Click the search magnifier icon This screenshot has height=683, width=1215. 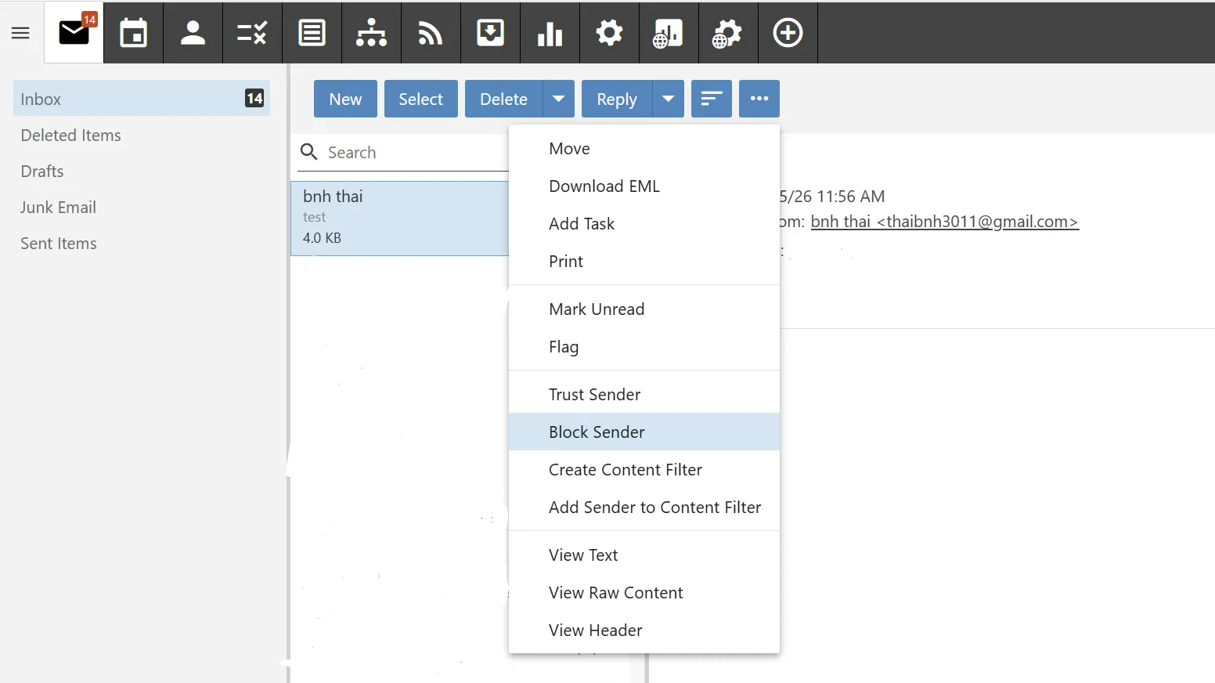(309, 152)
